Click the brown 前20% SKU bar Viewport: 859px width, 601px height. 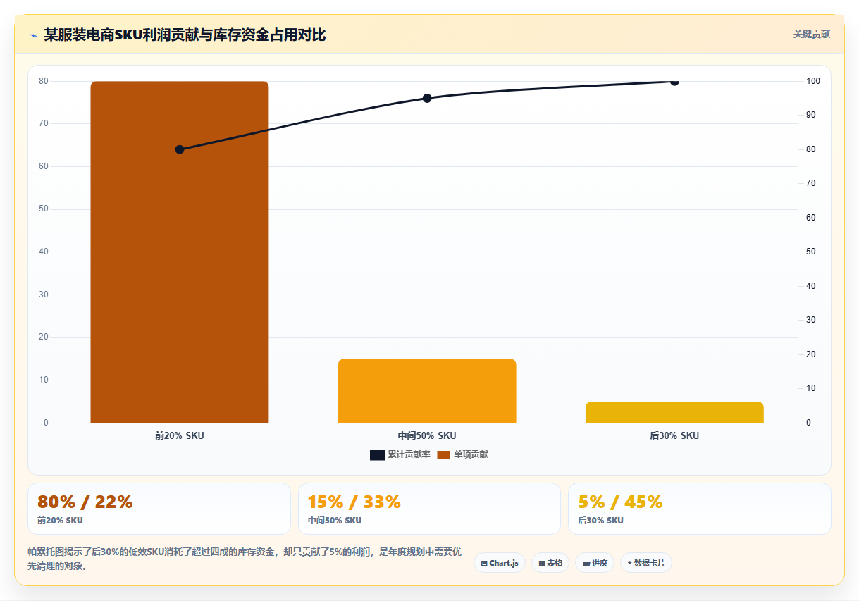click(180, 252)
